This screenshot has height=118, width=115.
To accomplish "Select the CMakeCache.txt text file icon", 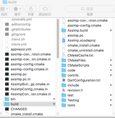I will (64, 55).
